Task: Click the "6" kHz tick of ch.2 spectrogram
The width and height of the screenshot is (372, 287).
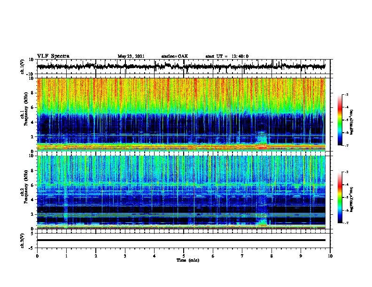Action: pyautogui.click(x=32, y=185)
